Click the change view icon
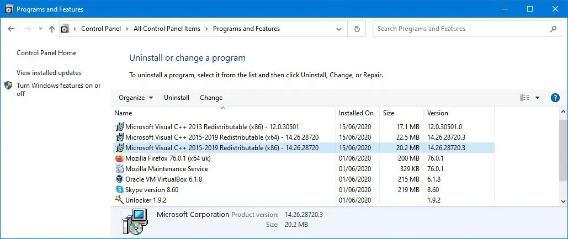This screenshot has height=239, width=568. coord(524,97)
